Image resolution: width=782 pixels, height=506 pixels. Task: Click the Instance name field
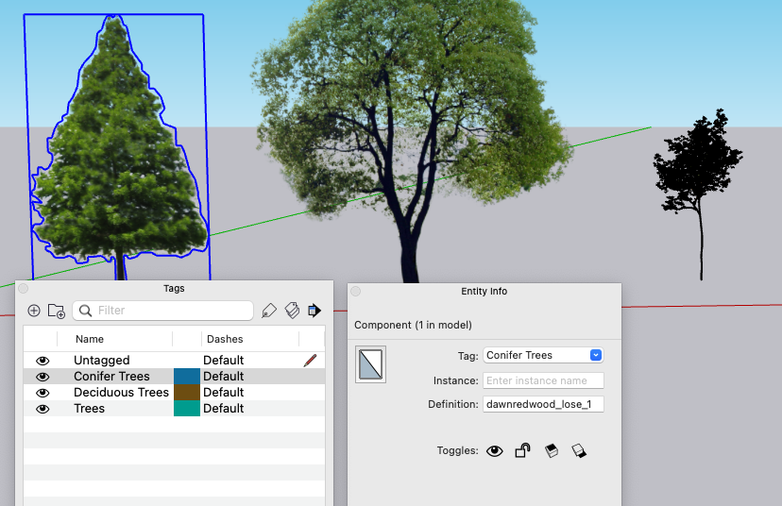click(543, 380)
